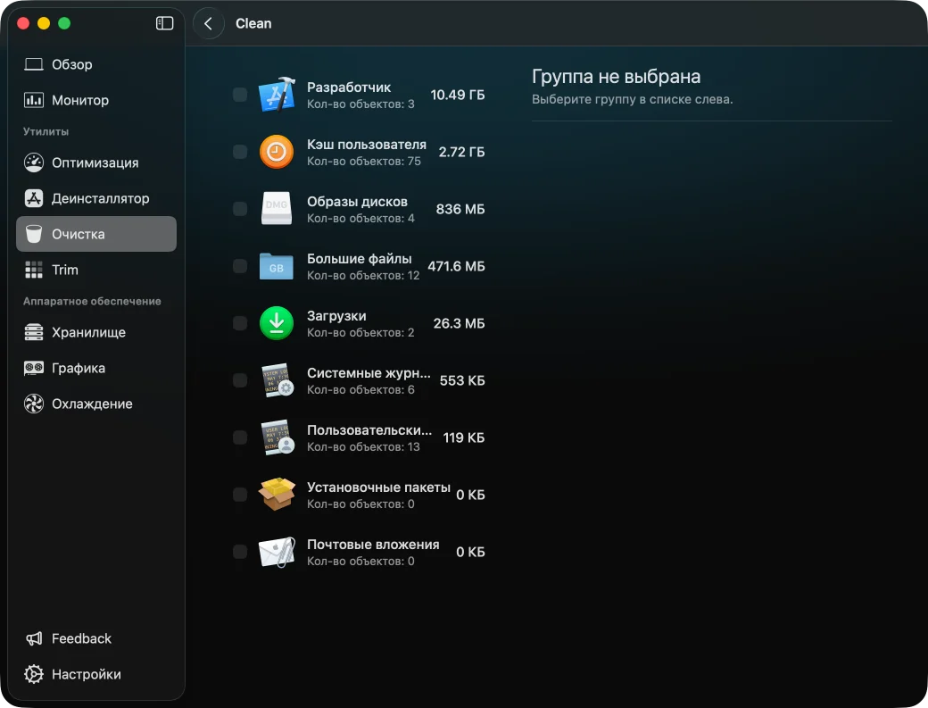This screenshot has width=928, height=708.
Task: Check the Установочные пакеты checkbox
Action: click(240, 495)
